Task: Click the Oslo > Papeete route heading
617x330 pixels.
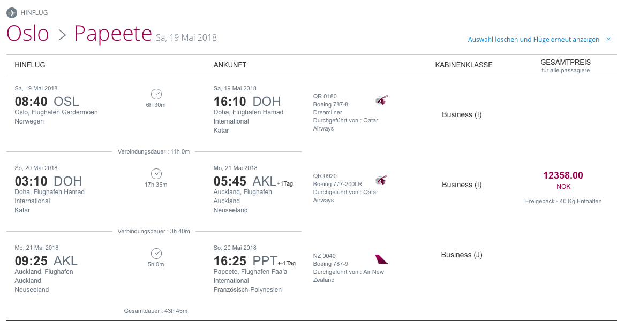Action: [79, 34]
